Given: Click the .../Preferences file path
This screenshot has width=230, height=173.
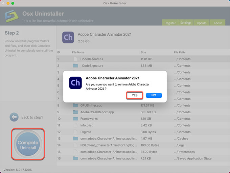Looking at the screenshot, I should pyautogui.click(x=184, y=152).
